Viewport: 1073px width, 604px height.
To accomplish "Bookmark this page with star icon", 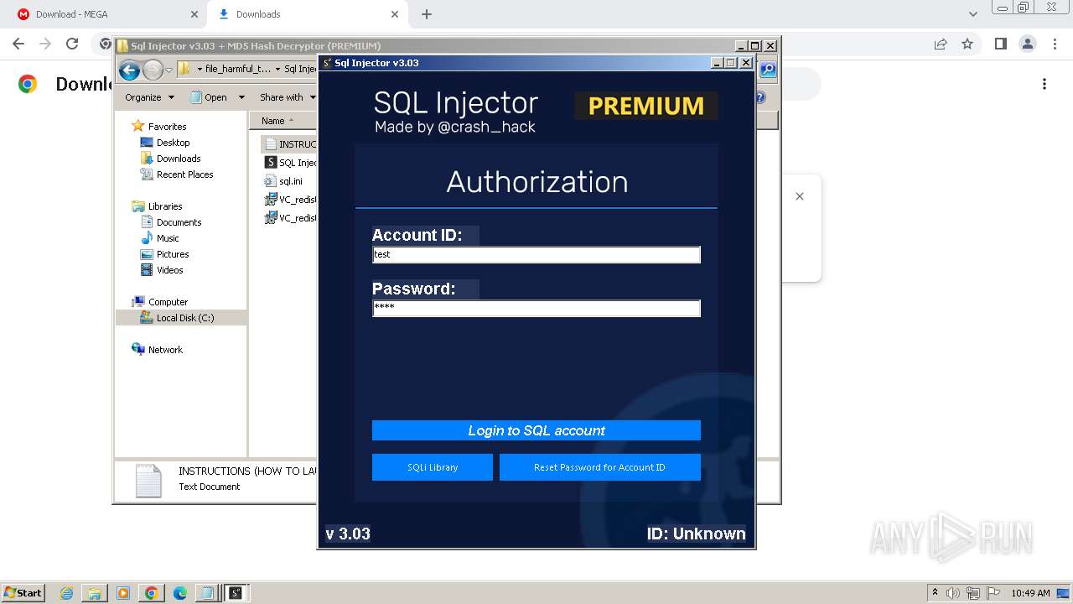I will (967, 44).
